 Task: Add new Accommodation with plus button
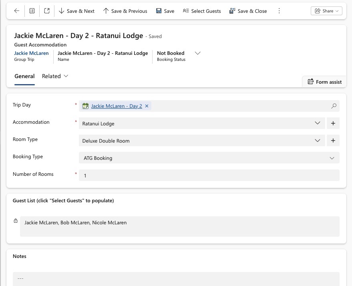[x=333, y=123]
